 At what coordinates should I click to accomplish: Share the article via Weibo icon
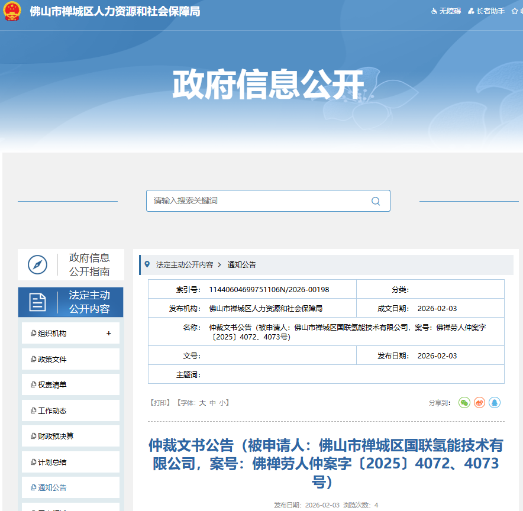[479, 402]
